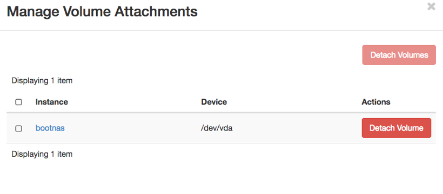443x194 pixels.
Task: Tick the select-all checkbox in header
Action: pyautogui.click(x=19, y=102)
